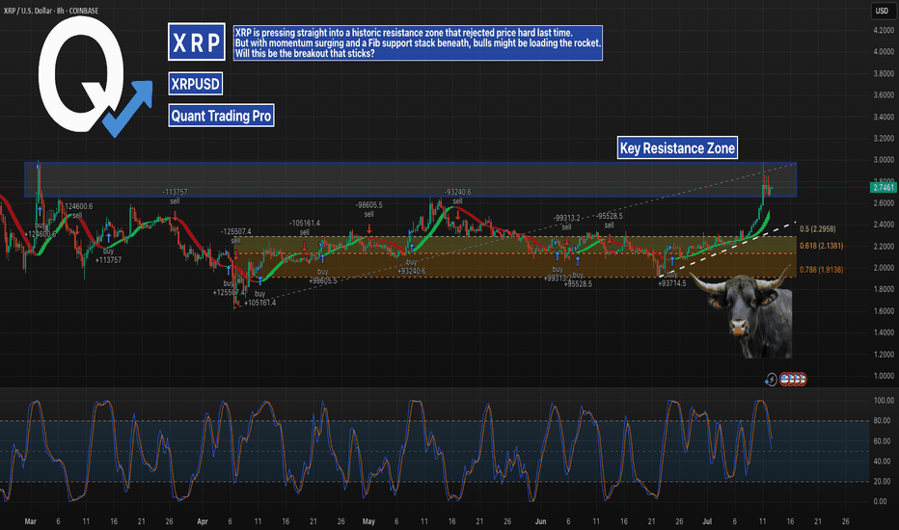The height and width of the screenshot is (530, 899).
Task: Click the -95528.5 sell trade label
Action: 609,221
